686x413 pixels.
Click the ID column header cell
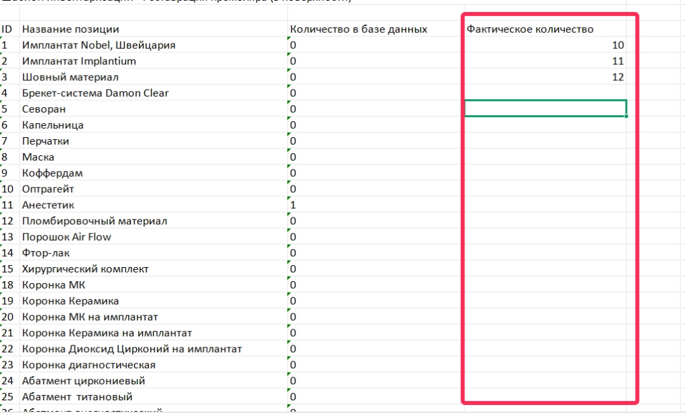click(8, 29)
